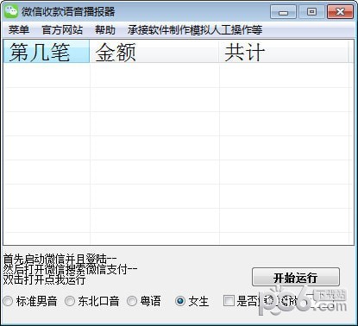
Task: Click the WeChat app icon in title bar
Action: point(11,11)
